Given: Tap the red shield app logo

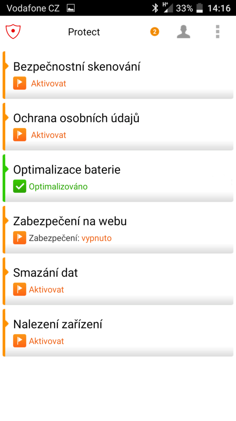Looking at the screenshot, I should (13, 32).
